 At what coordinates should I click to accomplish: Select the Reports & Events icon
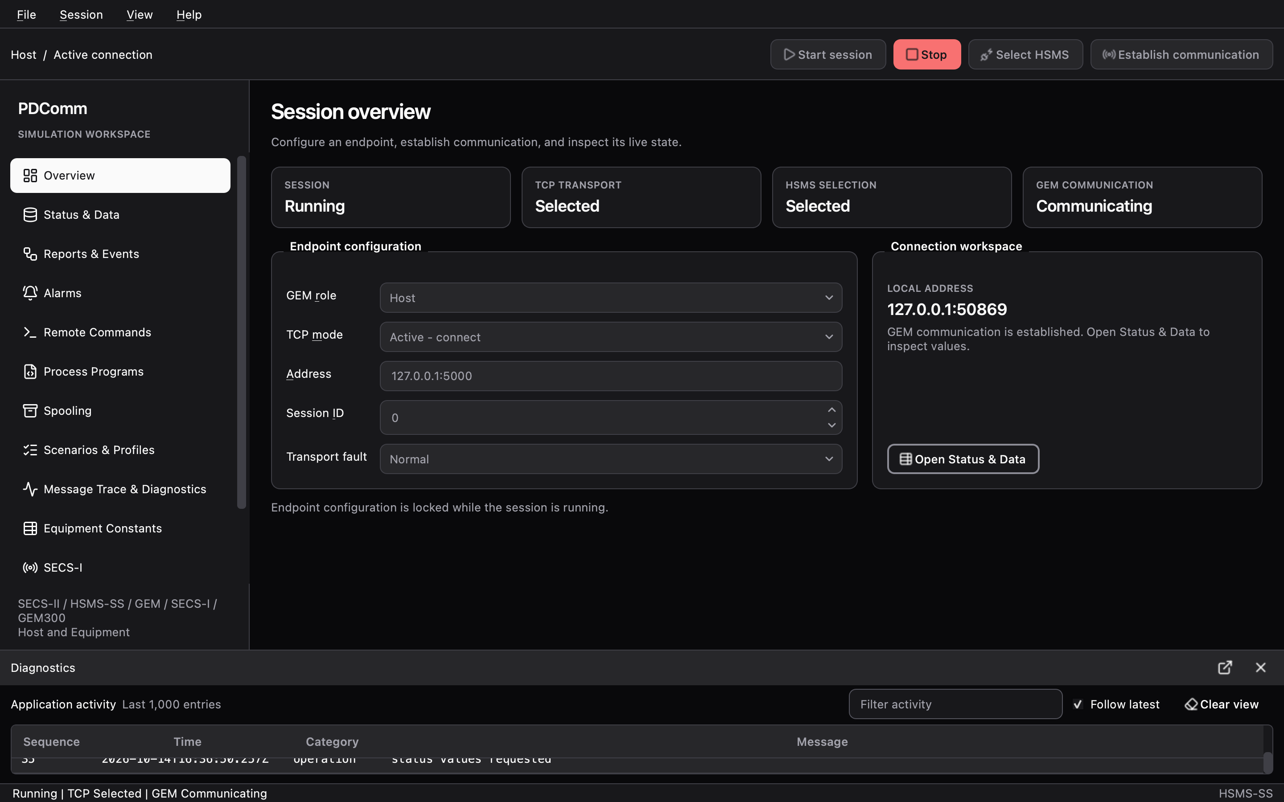click(x=30, y=254)
